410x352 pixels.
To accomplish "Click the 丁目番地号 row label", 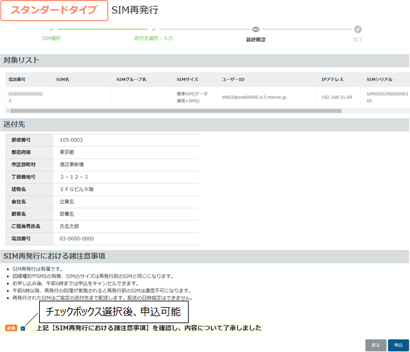I will (x=23, y=177).
